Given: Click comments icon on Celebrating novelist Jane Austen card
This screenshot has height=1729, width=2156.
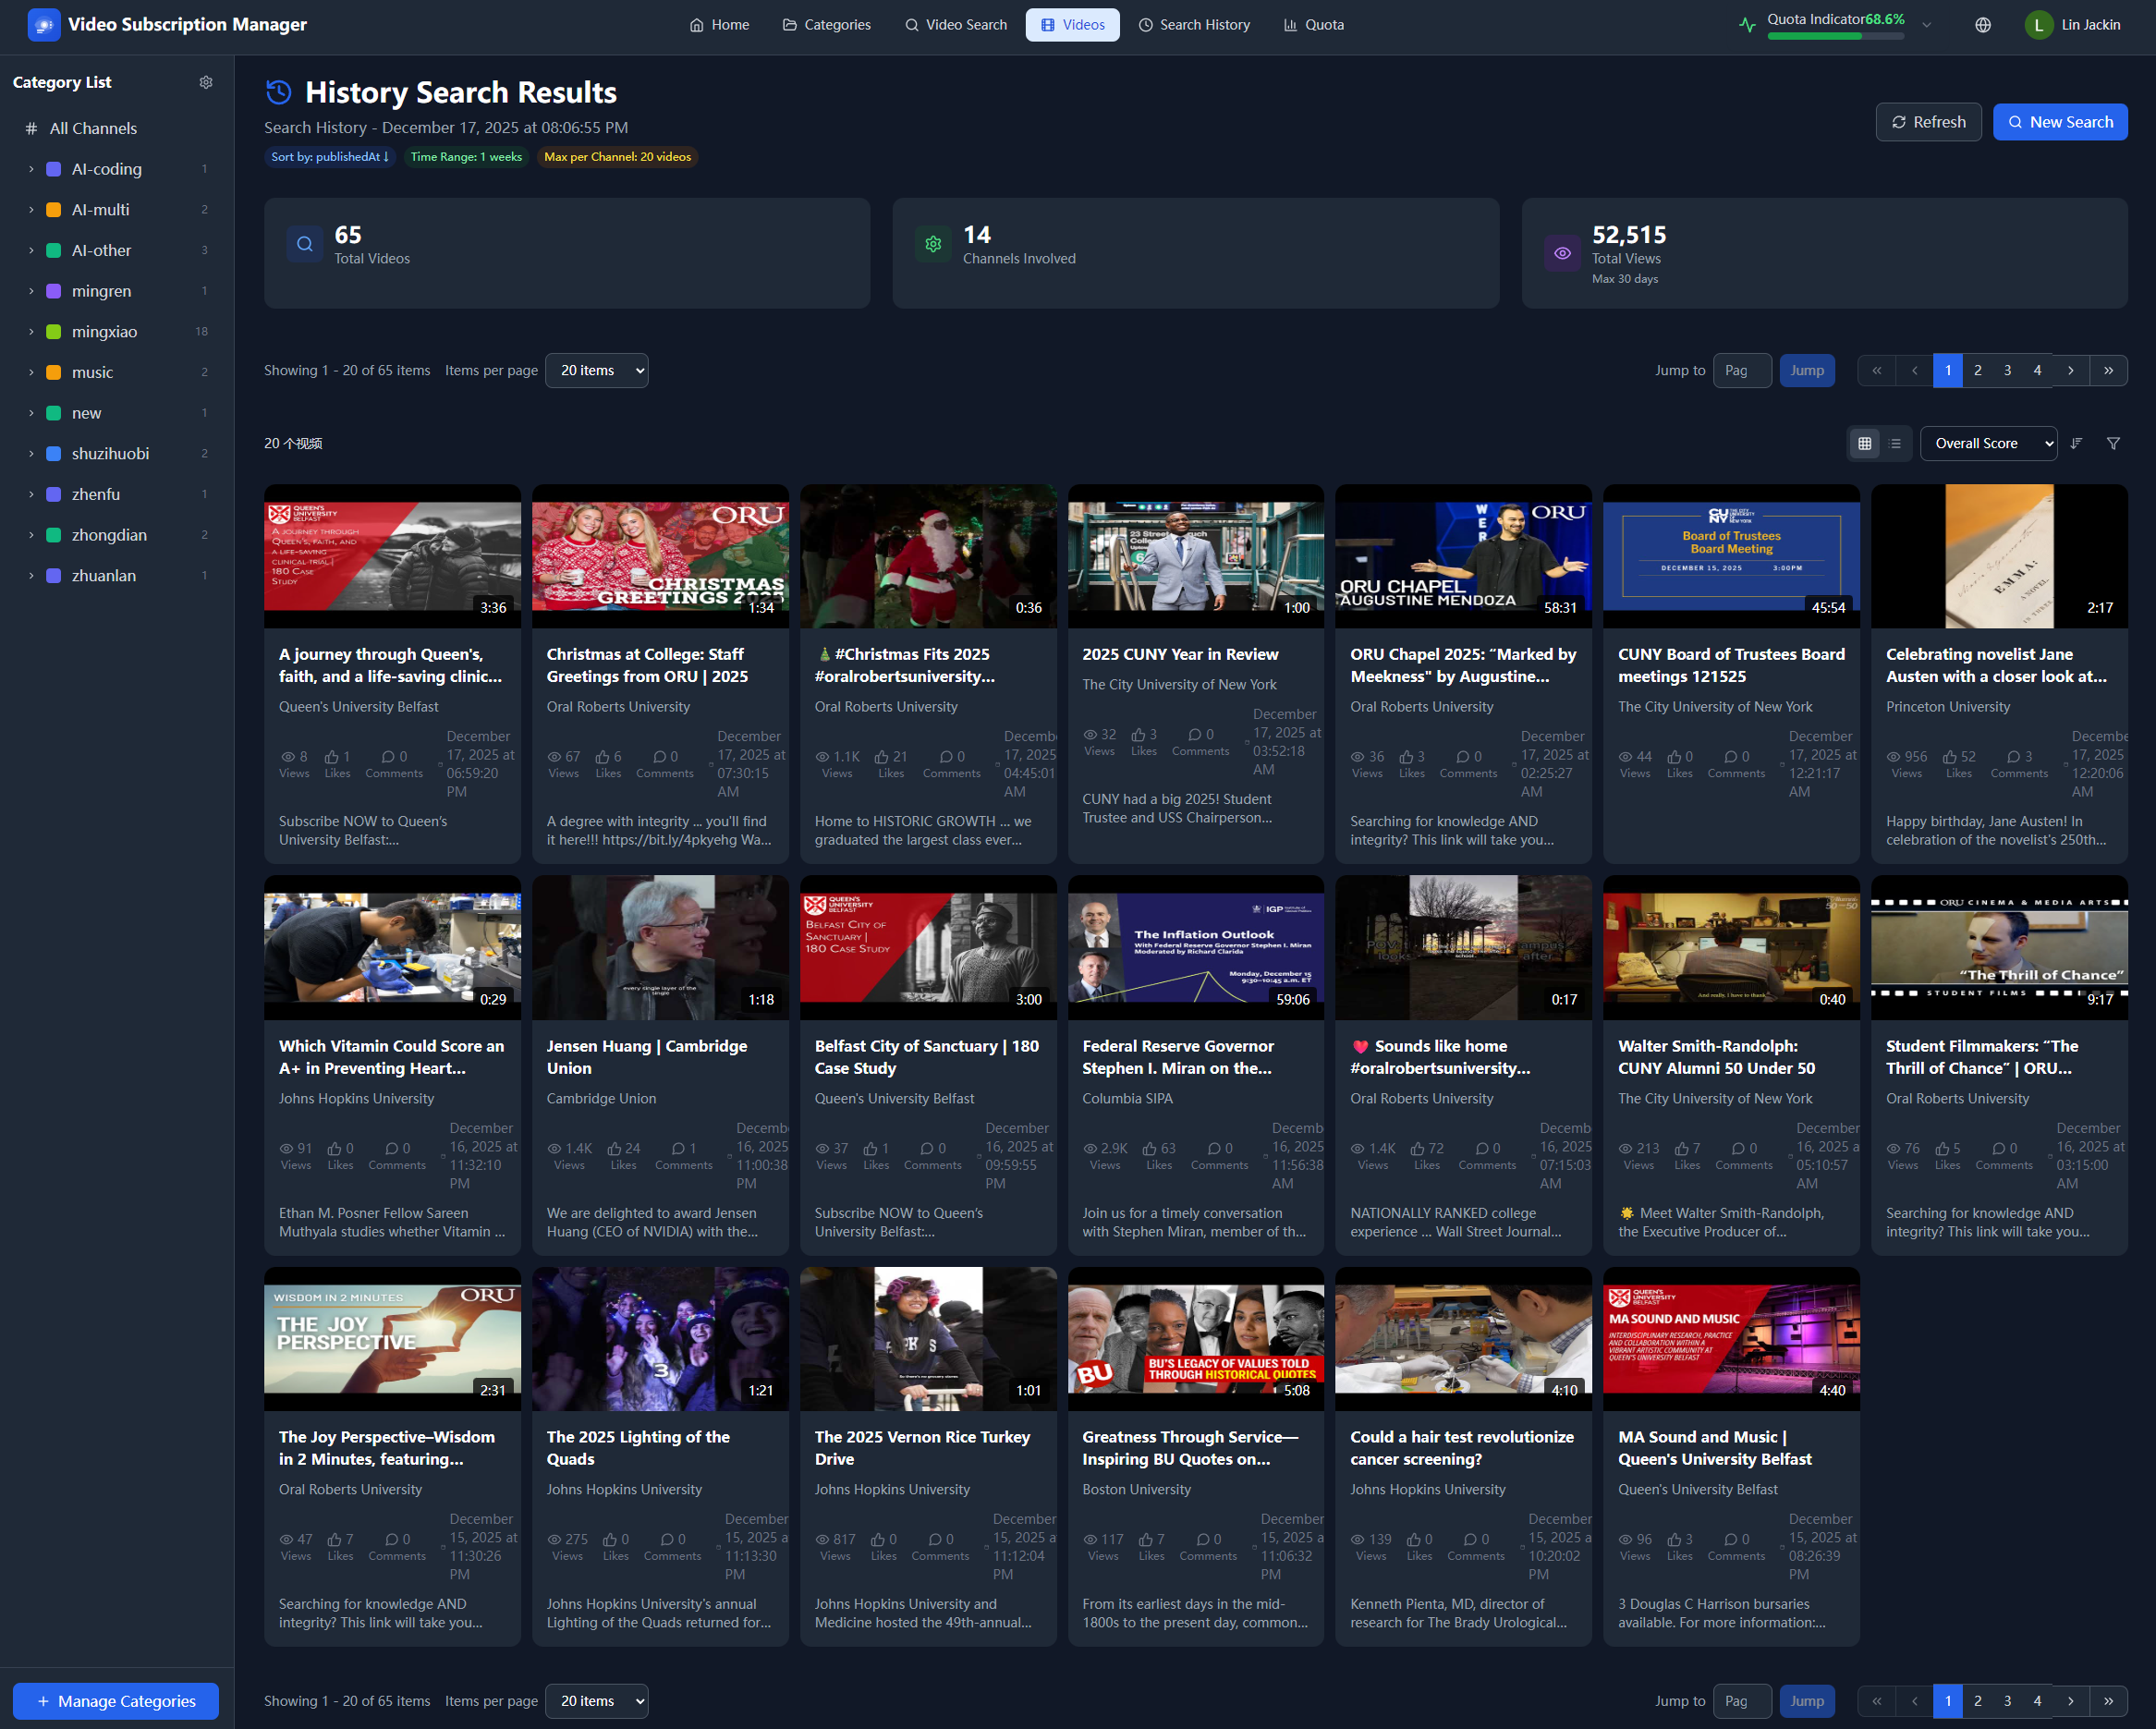Looking at the screenshot, I should click(x=2014, y=756).
